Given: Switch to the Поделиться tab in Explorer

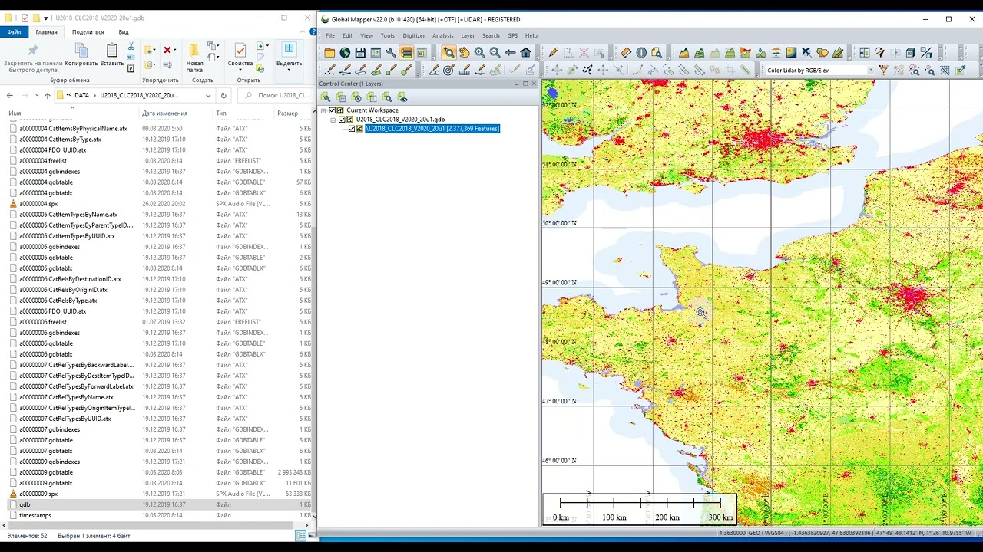Looking at the screenshot, I should coord(88,32).
